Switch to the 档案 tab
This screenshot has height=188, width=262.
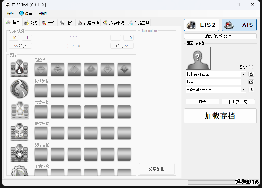click(13, 22)
